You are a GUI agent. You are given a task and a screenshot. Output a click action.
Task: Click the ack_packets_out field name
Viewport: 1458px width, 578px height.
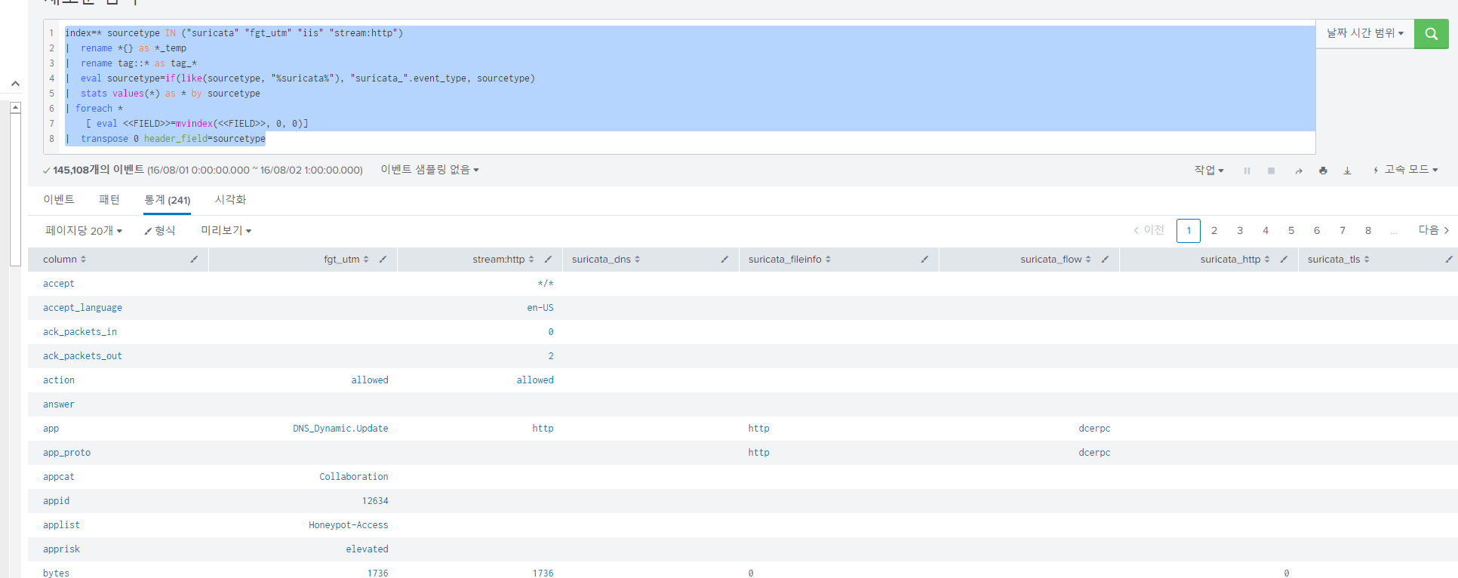point(82,356)
